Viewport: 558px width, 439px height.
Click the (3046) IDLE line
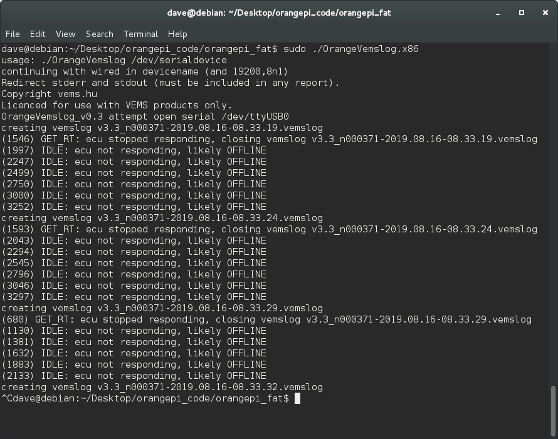(134, 286)
